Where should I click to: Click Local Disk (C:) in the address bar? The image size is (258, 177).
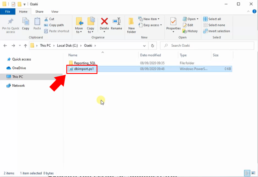tap(67, 45)
